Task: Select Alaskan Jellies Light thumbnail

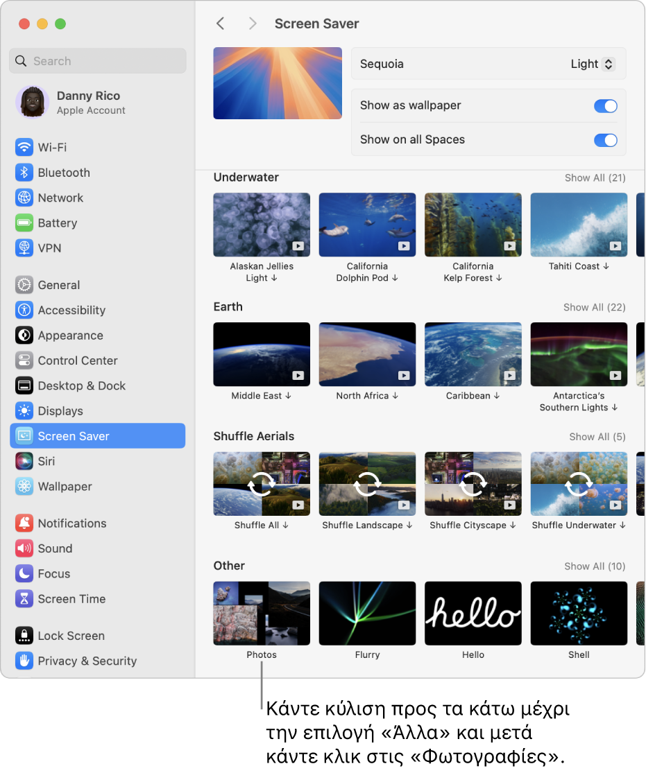Action: point(262,225)
